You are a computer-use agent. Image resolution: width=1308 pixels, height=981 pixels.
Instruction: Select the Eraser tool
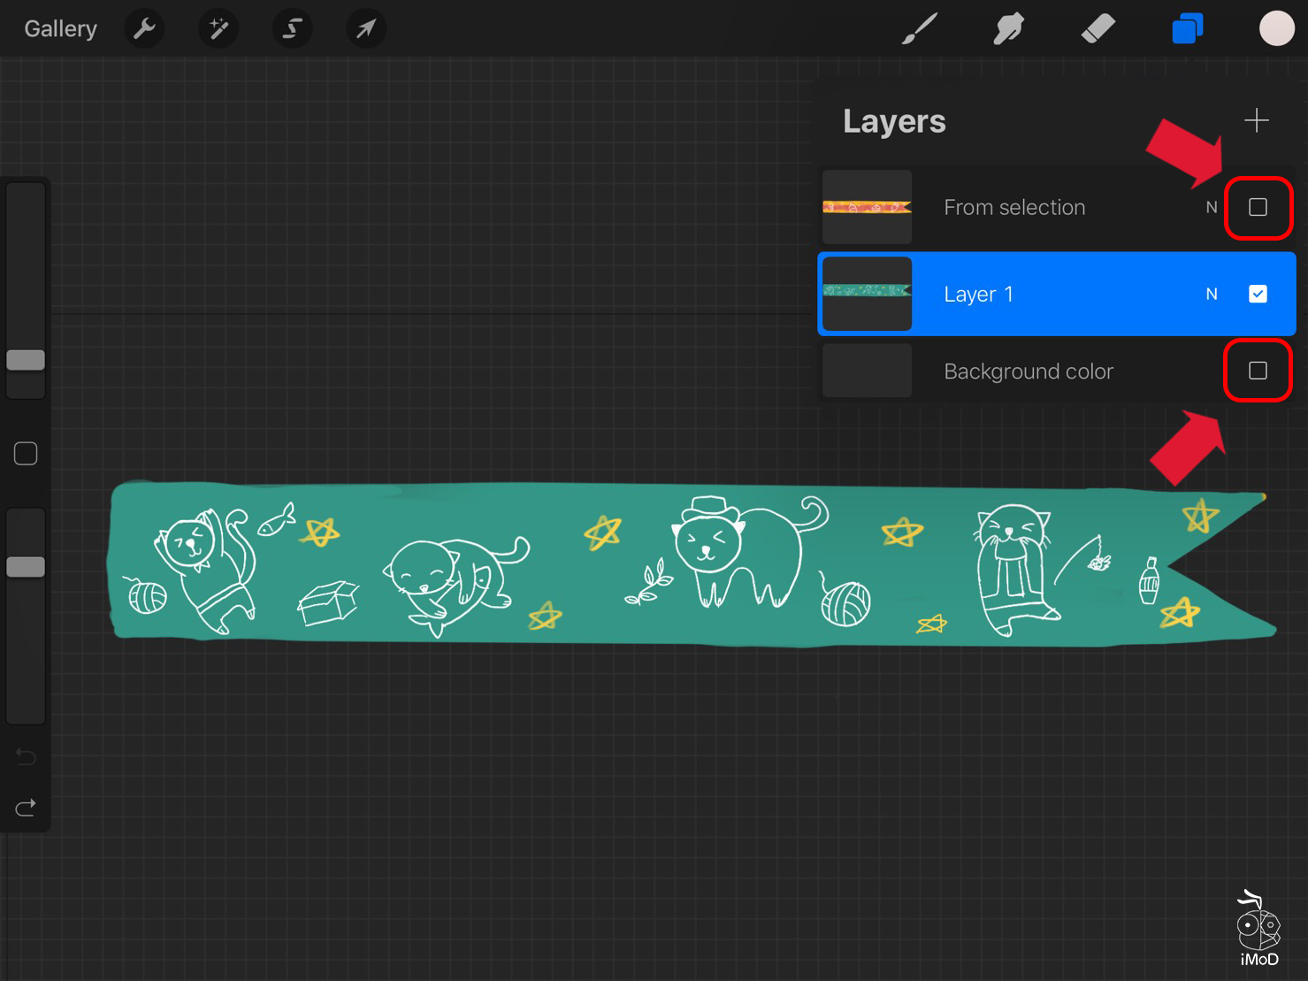[1098, 27]
